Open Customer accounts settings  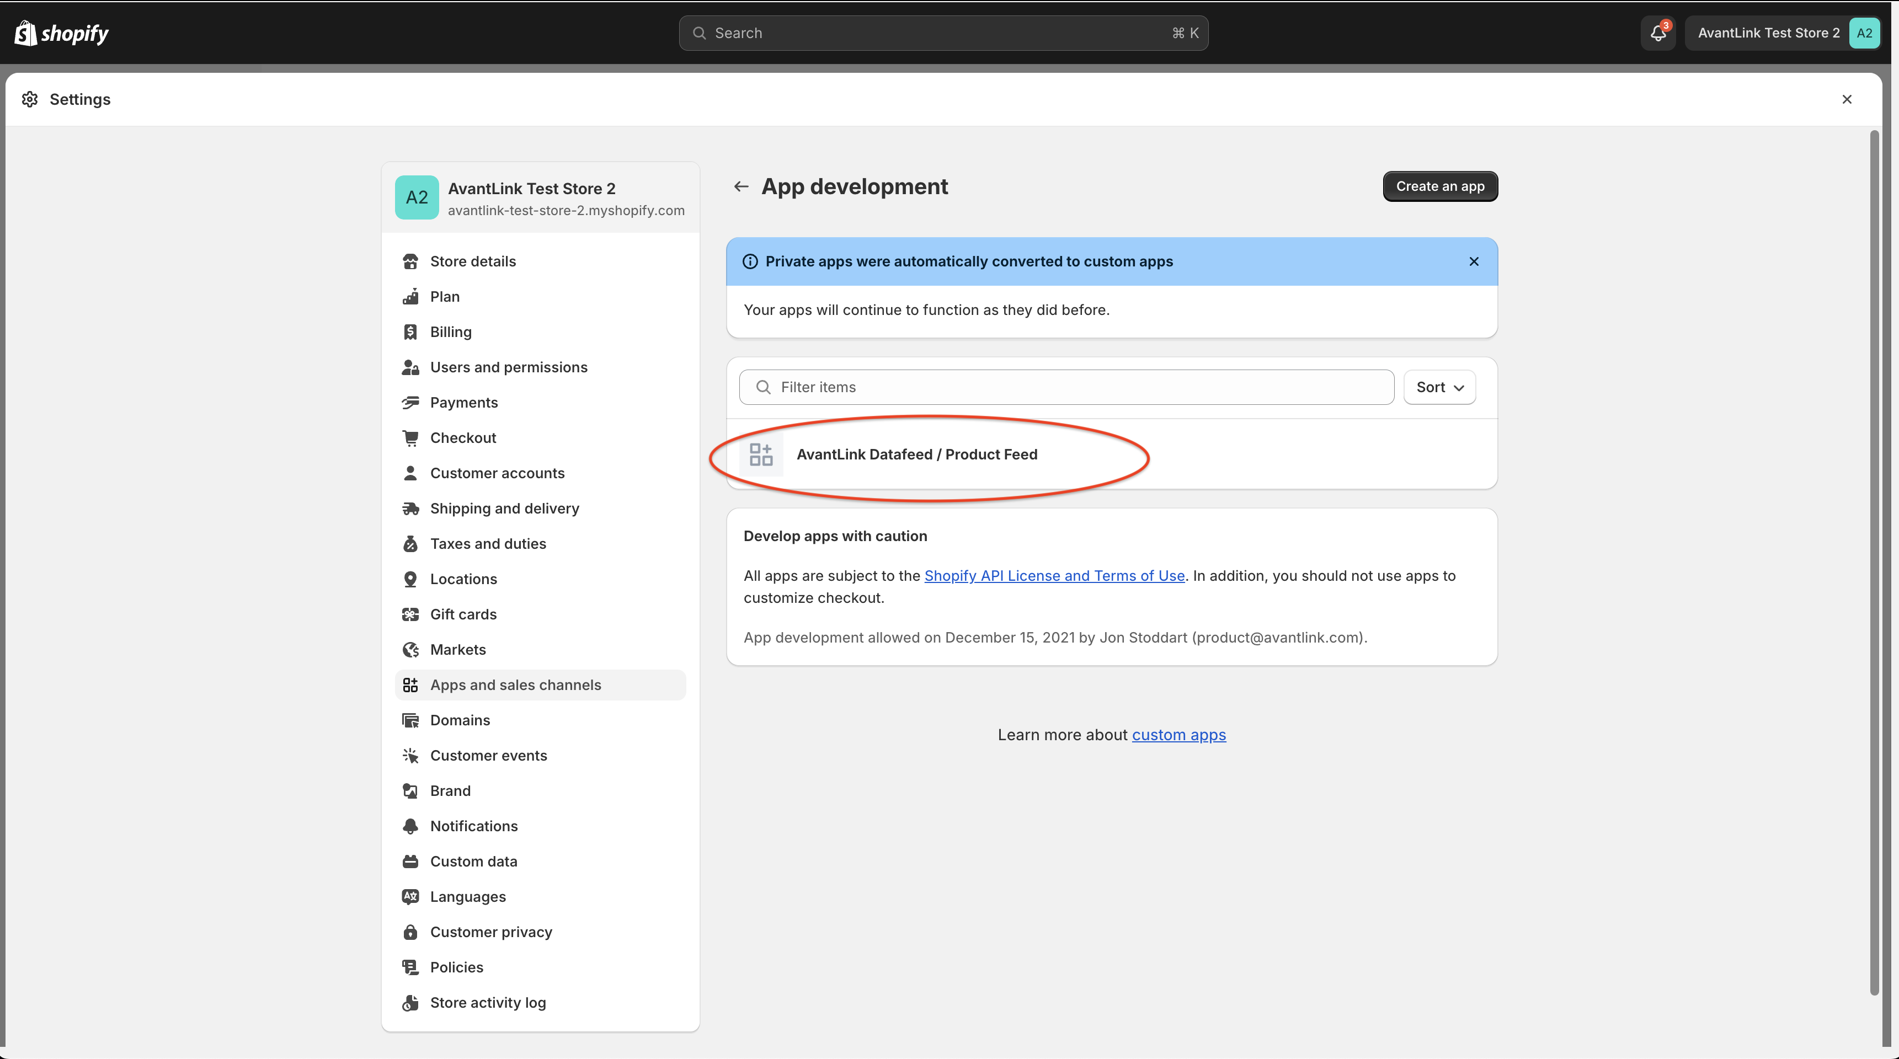[x=540, y=473]
